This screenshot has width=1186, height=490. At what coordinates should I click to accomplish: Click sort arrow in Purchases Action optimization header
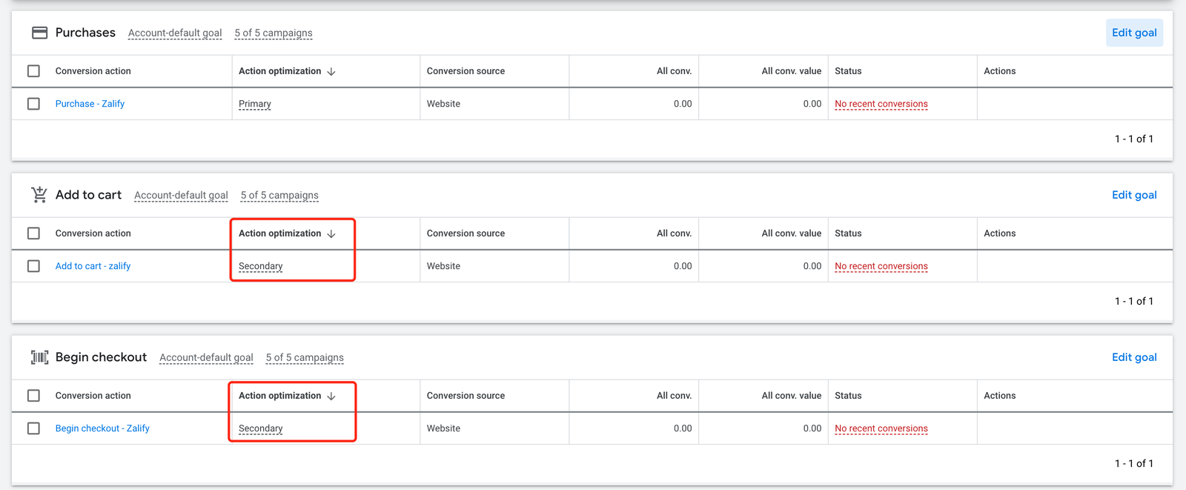331,72
